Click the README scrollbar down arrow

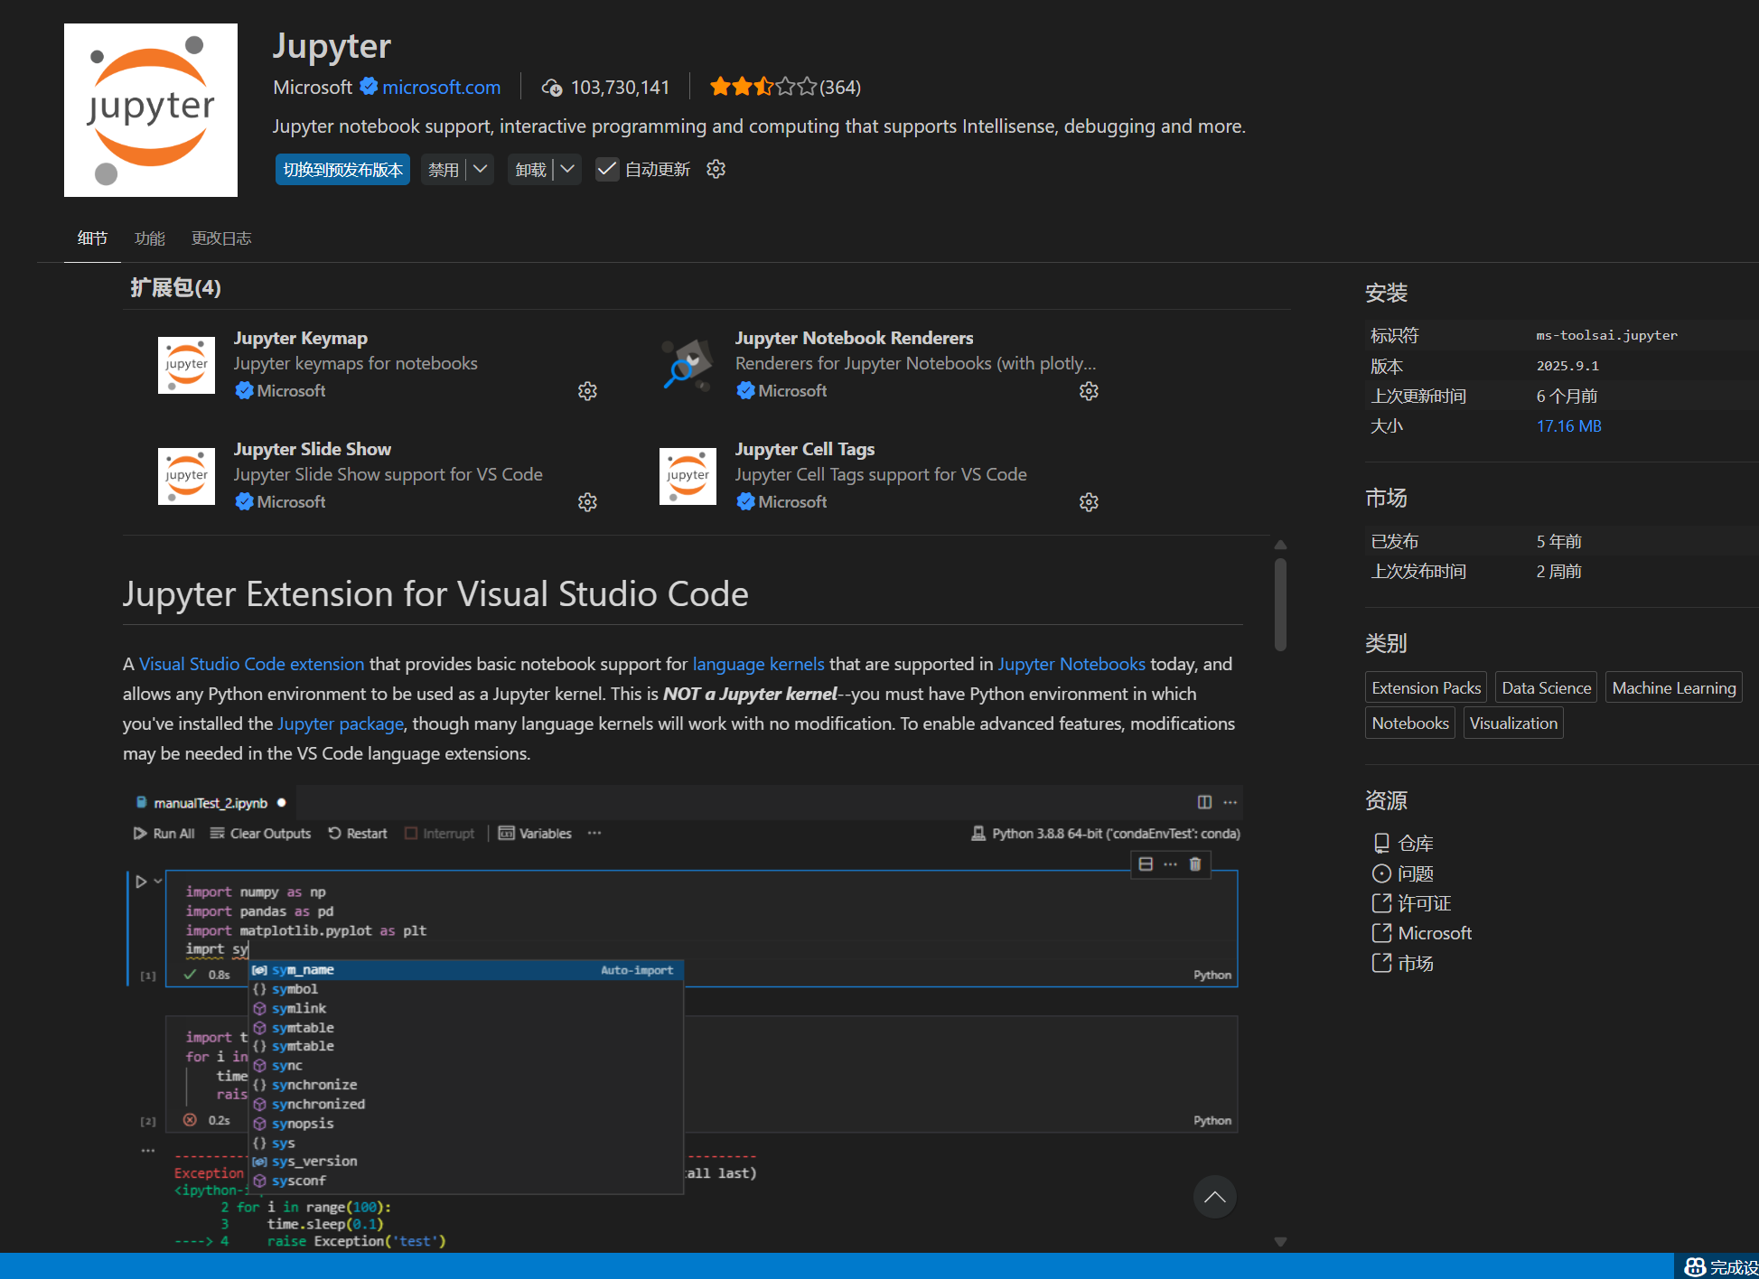pyautogui.click(x=1280, y=1242)
